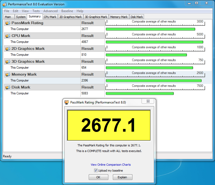Click the Disk Mark chart scale maximum 7500
This screenshot has height=185, width=215.
(200, 86)
